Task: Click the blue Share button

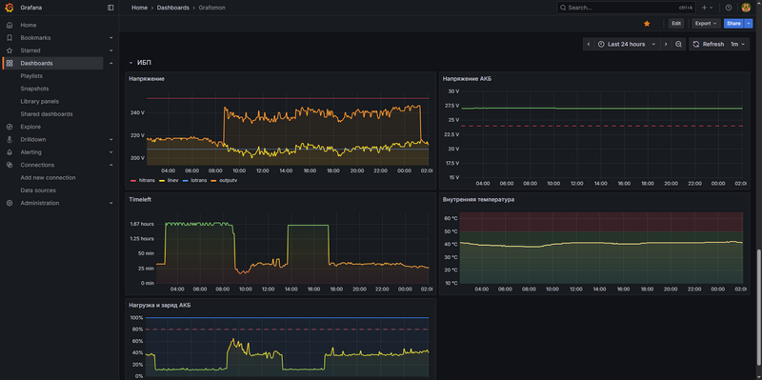Action: pyautogui.click(x=733, y=23)
